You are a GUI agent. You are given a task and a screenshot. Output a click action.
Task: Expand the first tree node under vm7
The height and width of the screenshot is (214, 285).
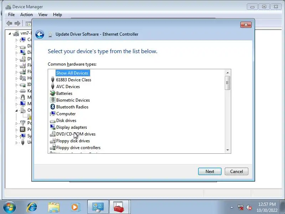coord(16,40)
